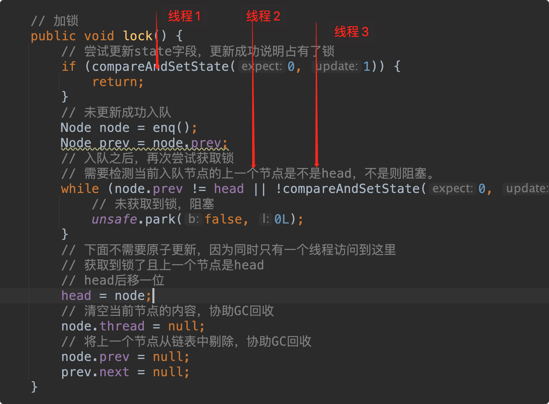
Task: Click the false argument in park
Action: pyautogui.click(x=223, y=219)
